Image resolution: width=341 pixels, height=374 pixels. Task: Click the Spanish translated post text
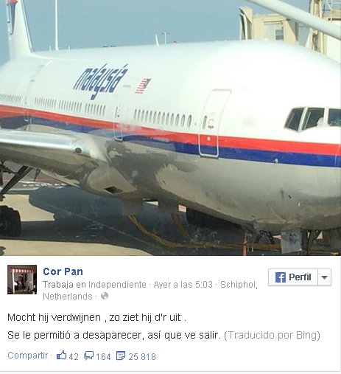(114, 335)
